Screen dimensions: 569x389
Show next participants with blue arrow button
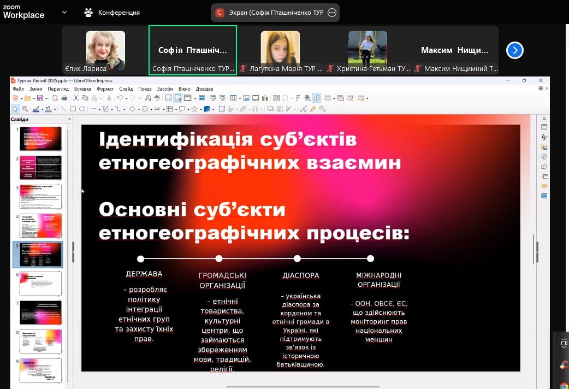pyautogui.click(x=514, y=50)
